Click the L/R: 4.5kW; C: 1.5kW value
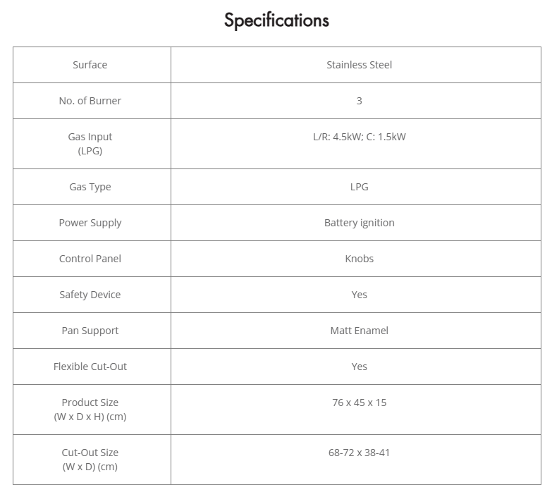552x485 pixels. pos(359,137)
